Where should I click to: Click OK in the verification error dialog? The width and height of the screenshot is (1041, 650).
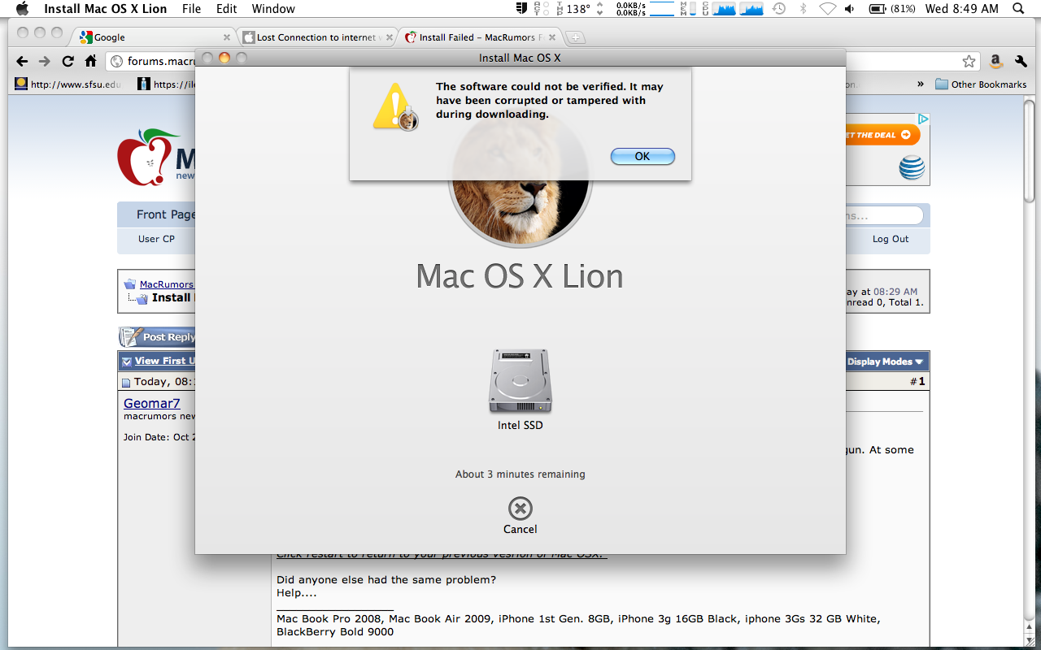pos(642,156)
